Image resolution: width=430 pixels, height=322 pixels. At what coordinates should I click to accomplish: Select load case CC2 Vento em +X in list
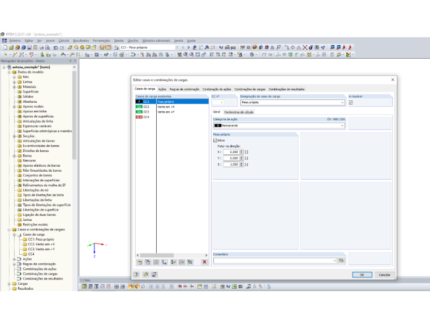[171, 107]
